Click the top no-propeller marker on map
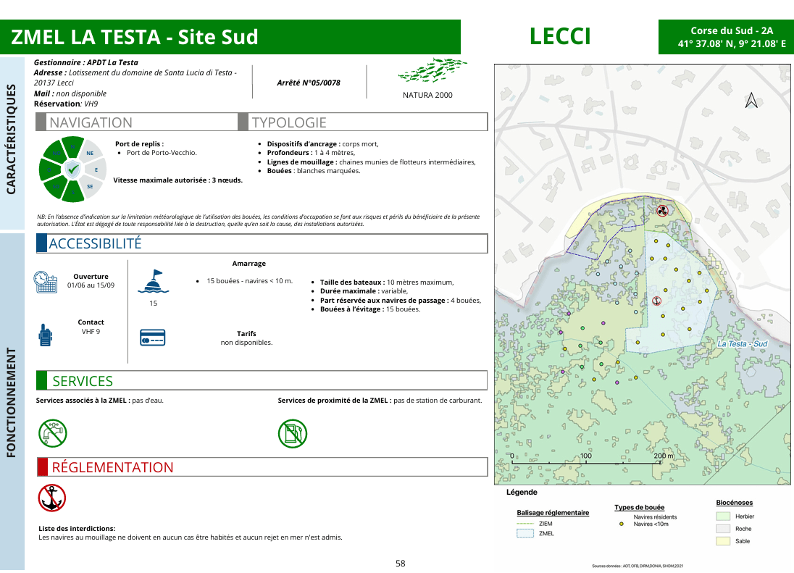The height and width of the screenshot is (573, 794). point(662,211)
